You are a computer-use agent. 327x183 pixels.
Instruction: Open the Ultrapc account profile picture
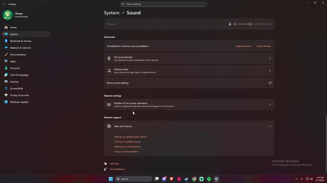click(x=8, y=15)
